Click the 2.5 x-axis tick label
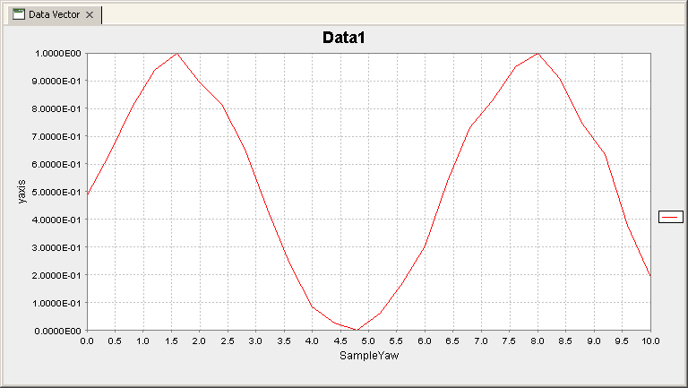688x388 pixels. click(228, 341)
